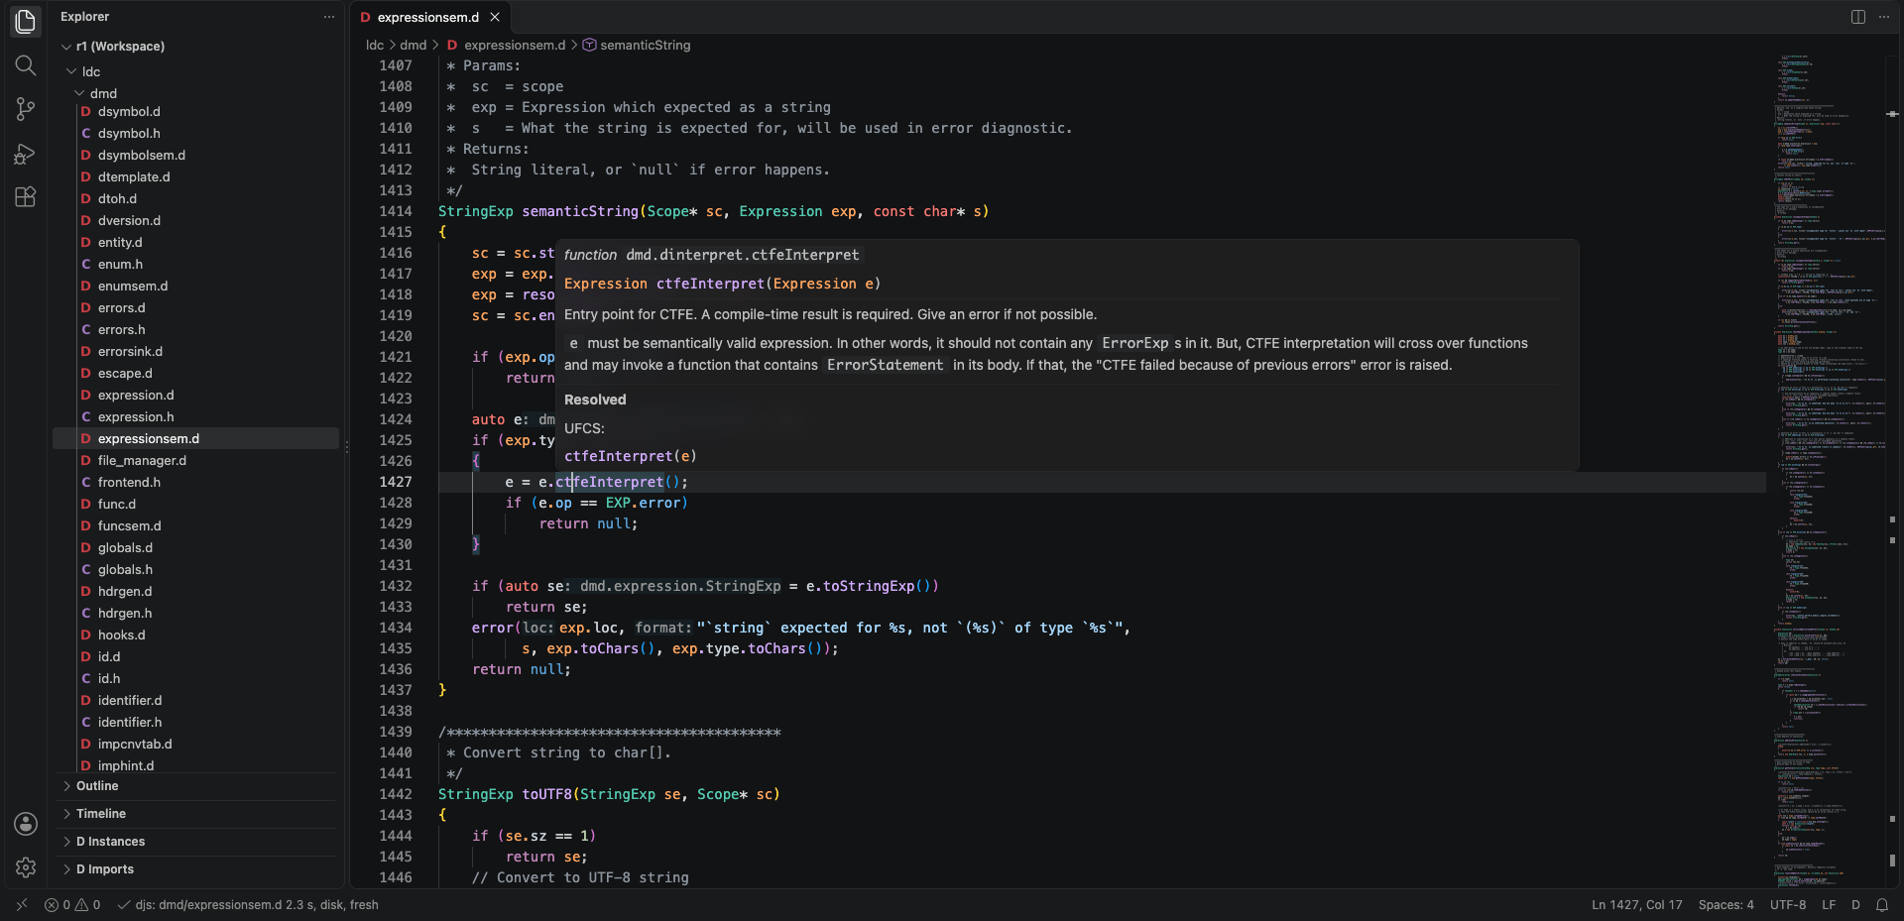Click the remote window indicator icon
Viewport: 1904px width, 921px height.
coord(21,904)
